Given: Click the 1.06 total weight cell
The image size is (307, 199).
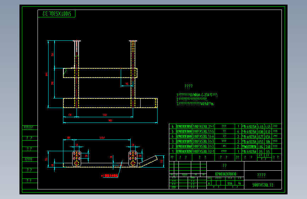Looking at the screenshot, I should 268,141.
